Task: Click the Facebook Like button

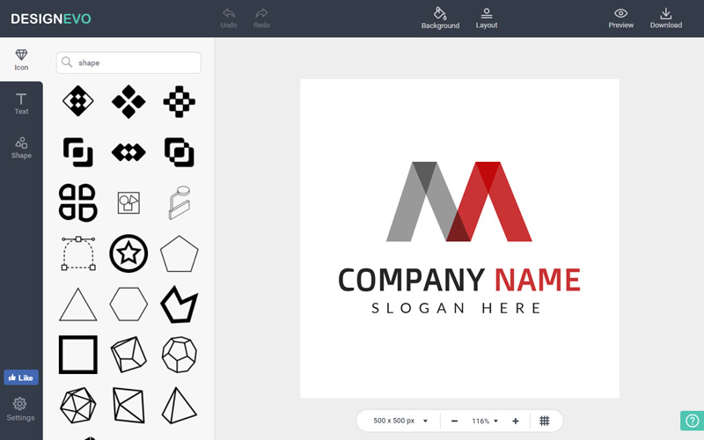Action: (x=21, y=378)
